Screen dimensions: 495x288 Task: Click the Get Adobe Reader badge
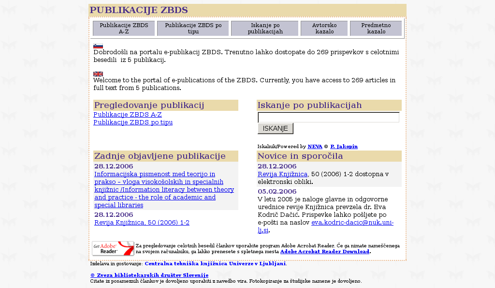click(113, 248)
